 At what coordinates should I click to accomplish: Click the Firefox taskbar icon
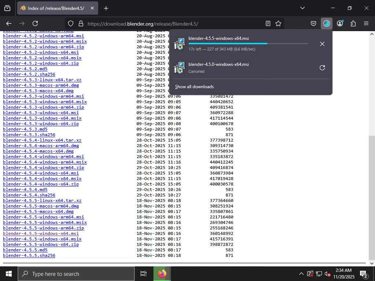[x=162, y=274]
